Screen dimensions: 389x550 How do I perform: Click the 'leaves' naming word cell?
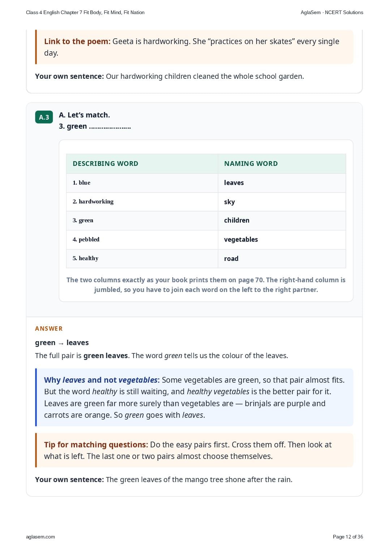tap(282, 183)
